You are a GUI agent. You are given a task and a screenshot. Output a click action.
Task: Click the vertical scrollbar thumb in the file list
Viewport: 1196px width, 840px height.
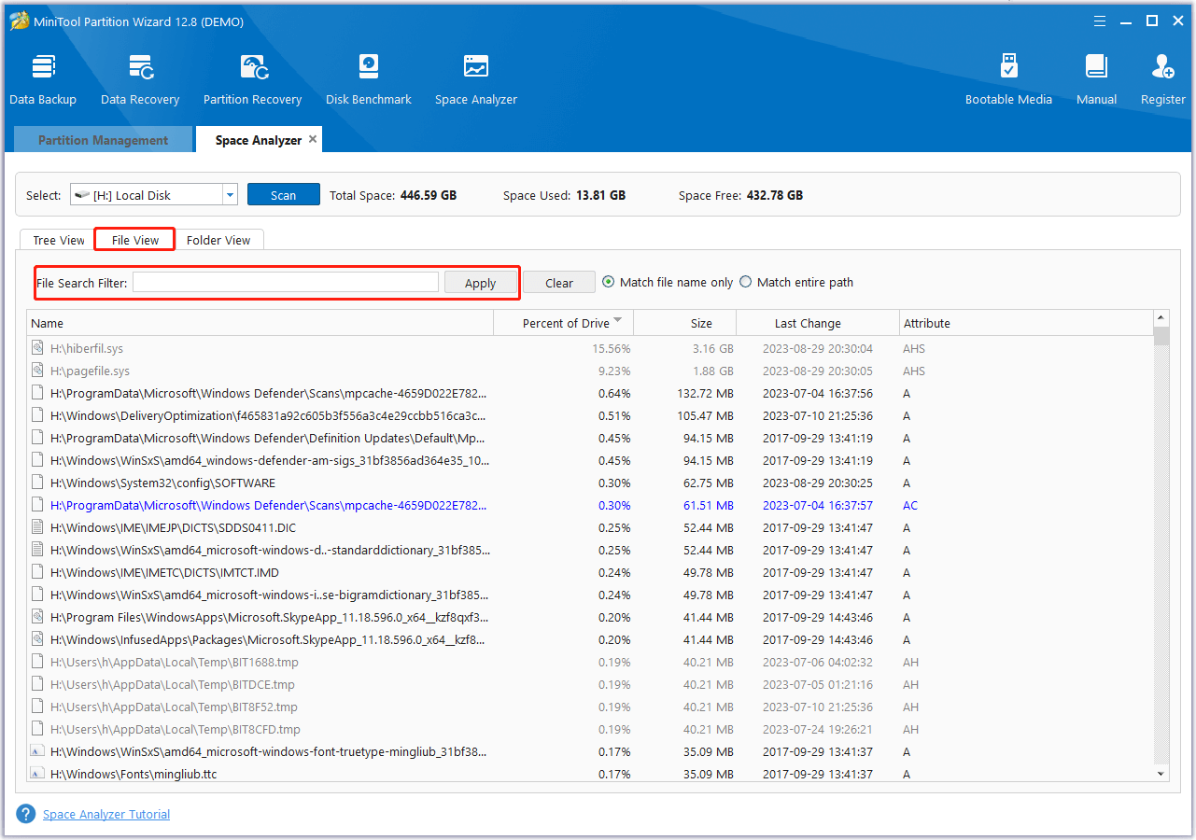tap(1161, 336)
